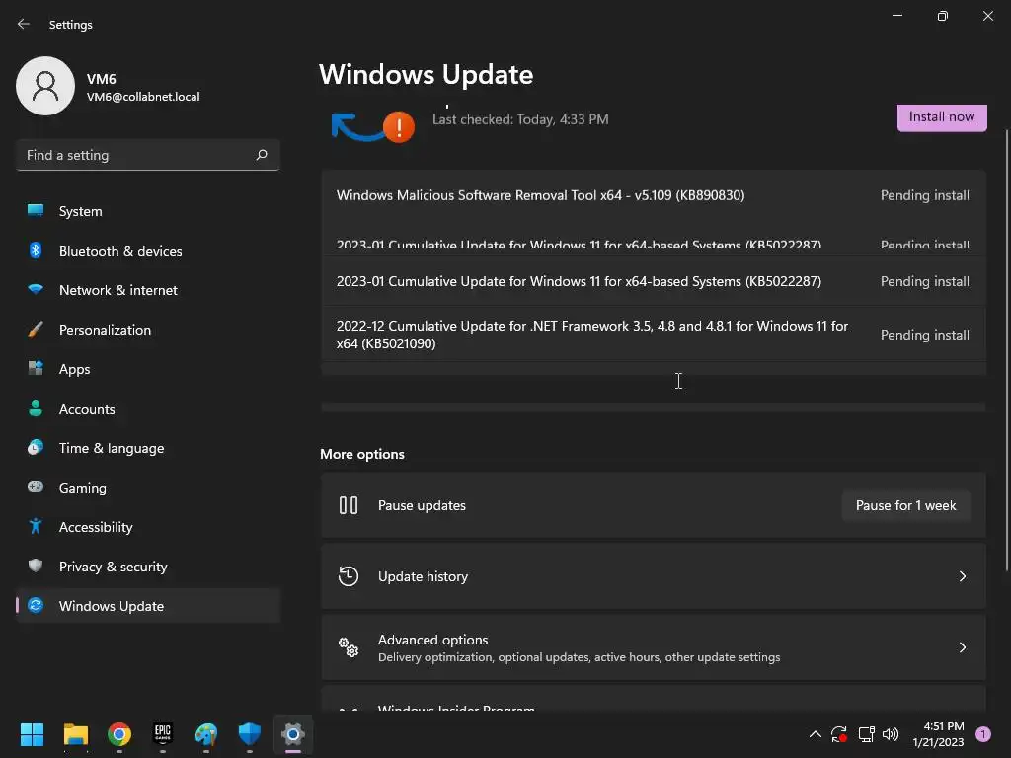This screenshot has width=1011, height=758.
Task: Open the Apps settings category
Action: 148,369
